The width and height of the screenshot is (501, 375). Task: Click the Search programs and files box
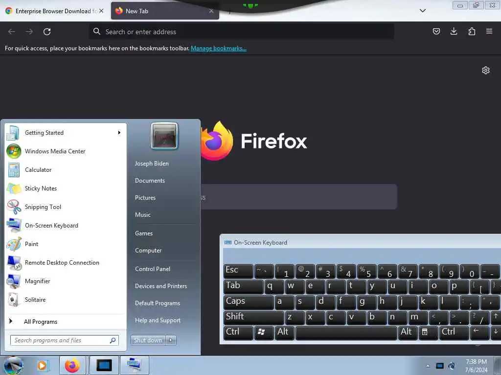[x=64, y=340]
